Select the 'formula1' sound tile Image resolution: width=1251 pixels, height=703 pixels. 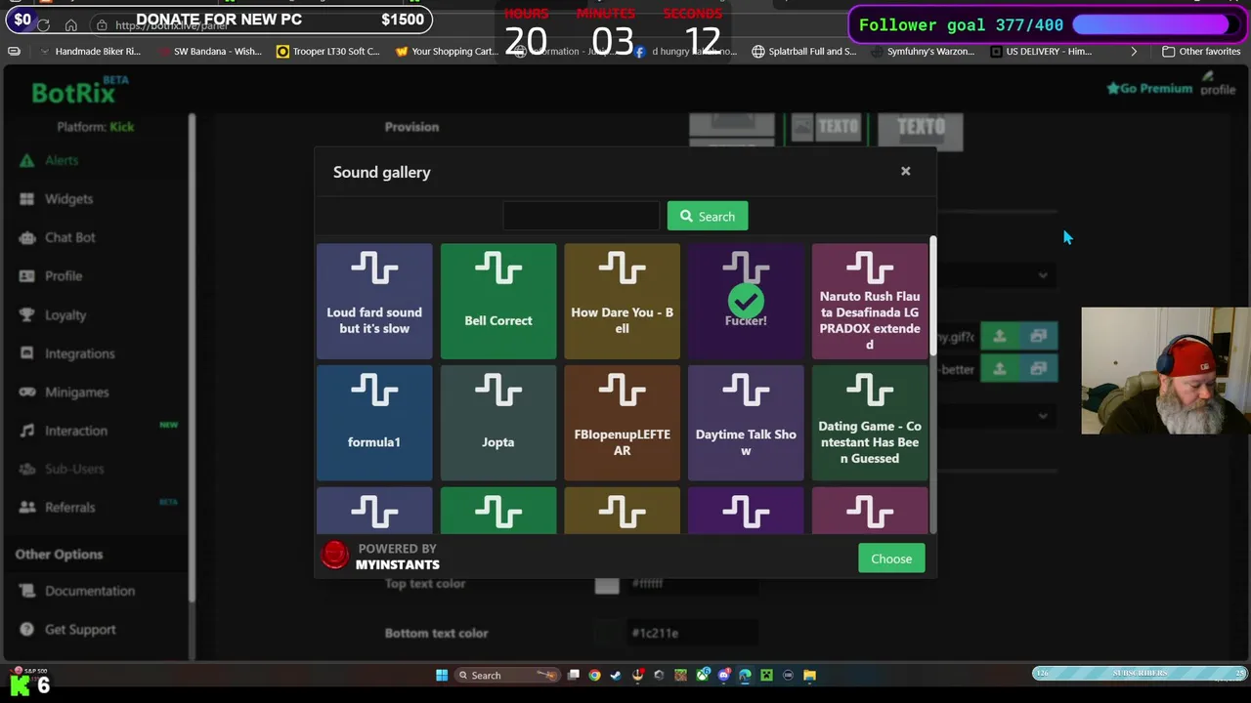[374, 423]
